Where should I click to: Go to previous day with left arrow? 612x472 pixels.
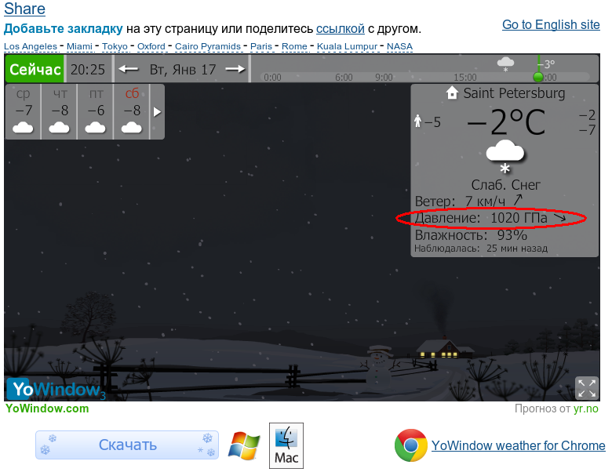click(x=129, y=70)
